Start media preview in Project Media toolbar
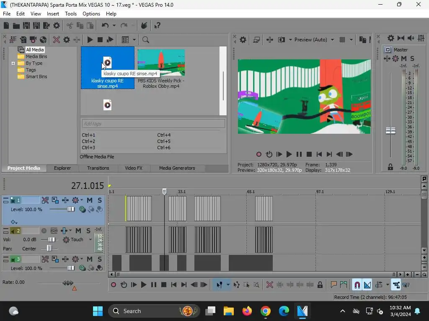 [x=90, y=40]
